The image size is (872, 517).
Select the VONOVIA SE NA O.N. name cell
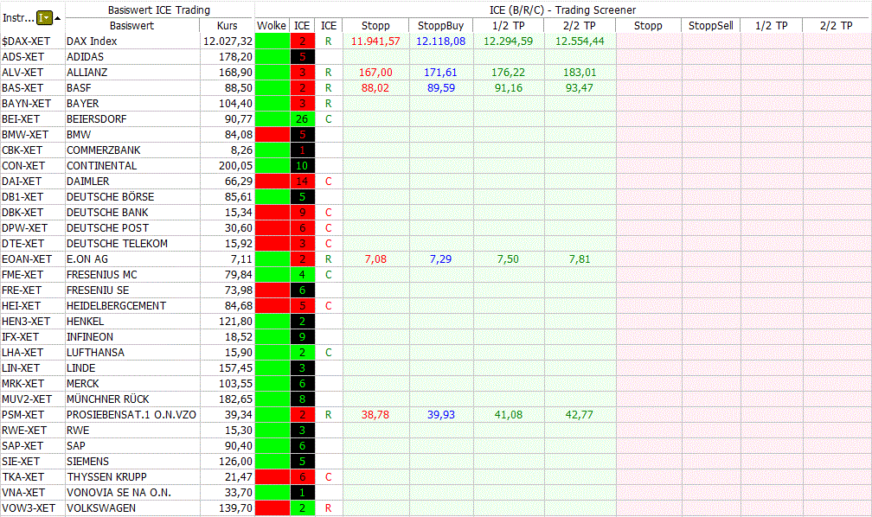[x=119, y=493]
